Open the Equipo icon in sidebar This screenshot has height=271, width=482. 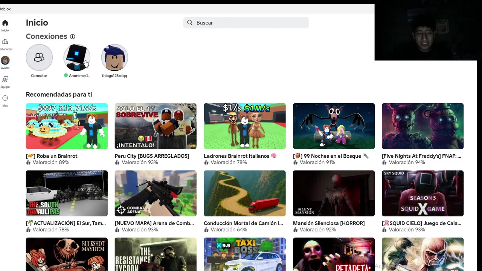tap(5, 79)
